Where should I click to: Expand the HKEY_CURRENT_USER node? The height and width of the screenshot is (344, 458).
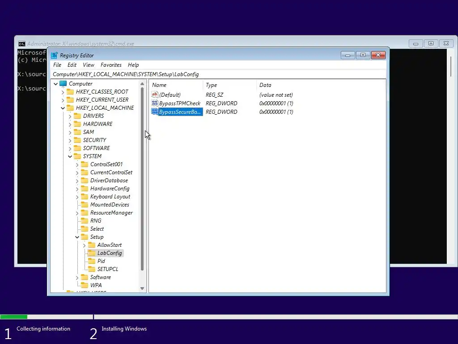(63, 100)
